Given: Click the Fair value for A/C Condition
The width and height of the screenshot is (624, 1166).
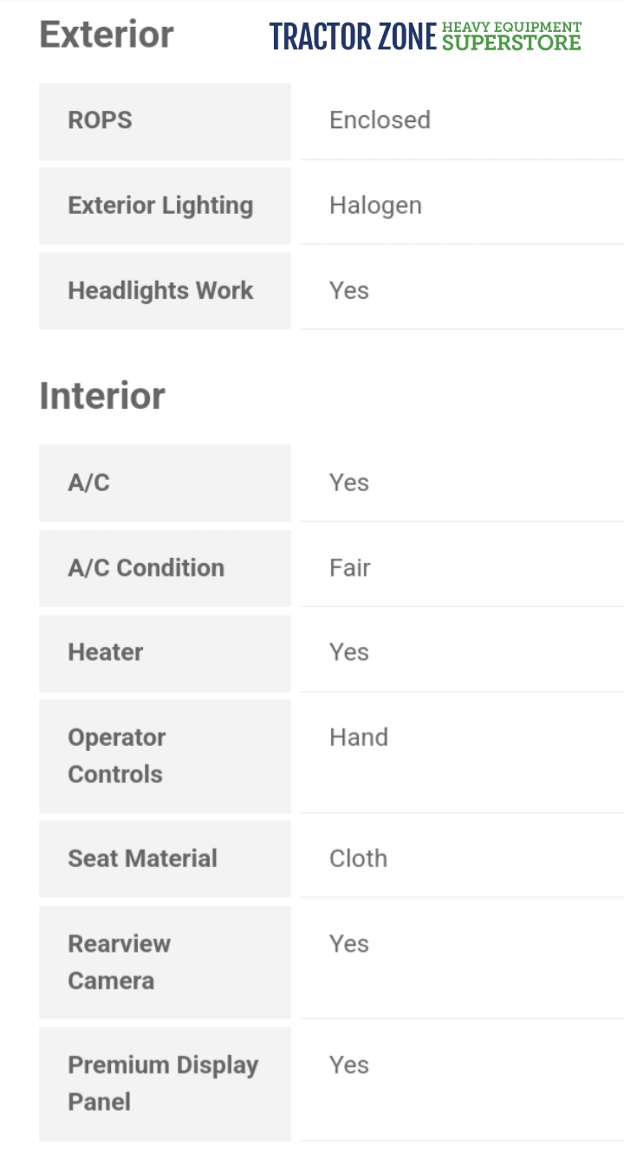Looking at the screenshot, I should [350, 567].
